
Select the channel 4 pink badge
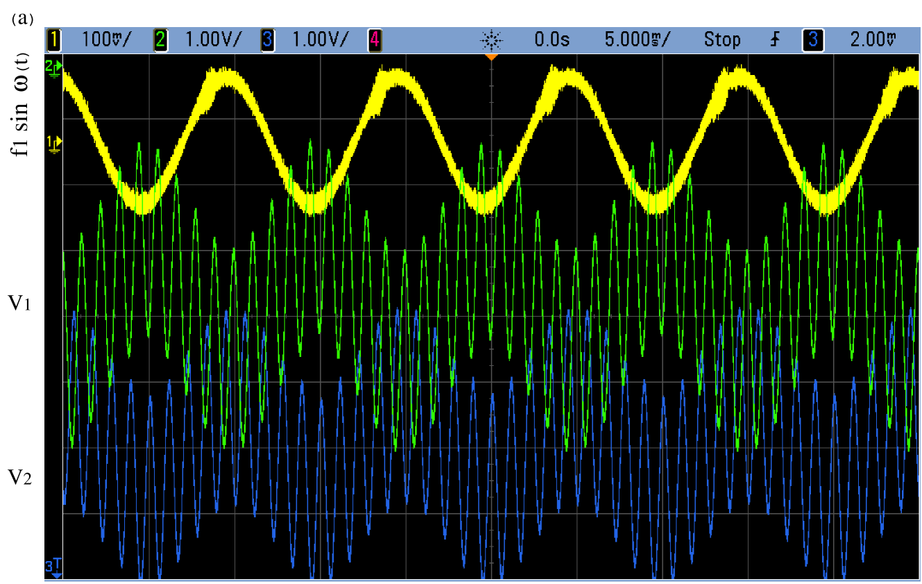(375, 40)
